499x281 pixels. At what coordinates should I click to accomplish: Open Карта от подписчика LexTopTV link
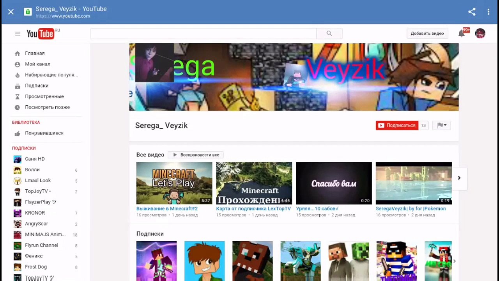click(x=253, y=209)
